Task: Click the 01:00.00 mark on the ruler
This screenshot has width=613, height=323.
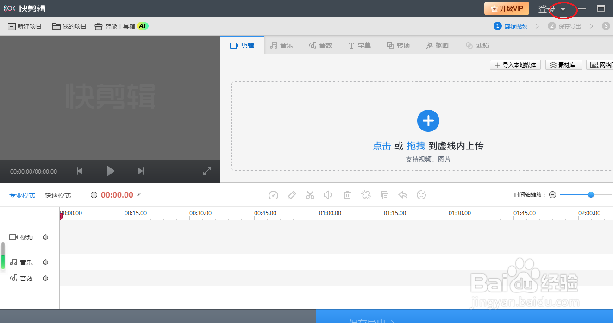Action: (330, 213)
